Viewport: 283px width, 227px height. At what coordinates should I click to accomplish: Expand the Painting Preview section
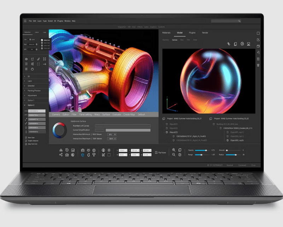pos(36,91)
